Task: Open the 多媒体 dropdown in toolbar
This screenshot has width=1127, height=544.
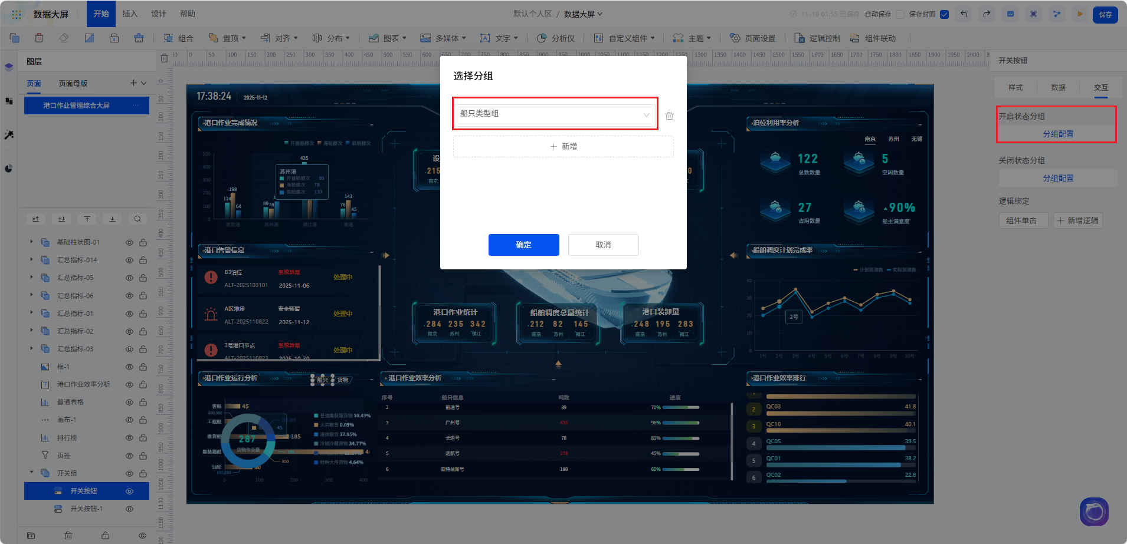Action: (x=443, y=38)
